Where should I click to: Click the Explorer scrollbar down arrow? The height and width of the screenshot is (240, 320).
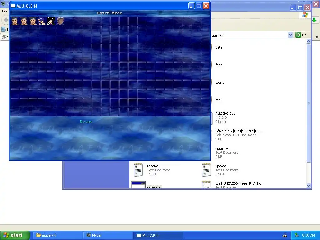click(x=308, y=186)
